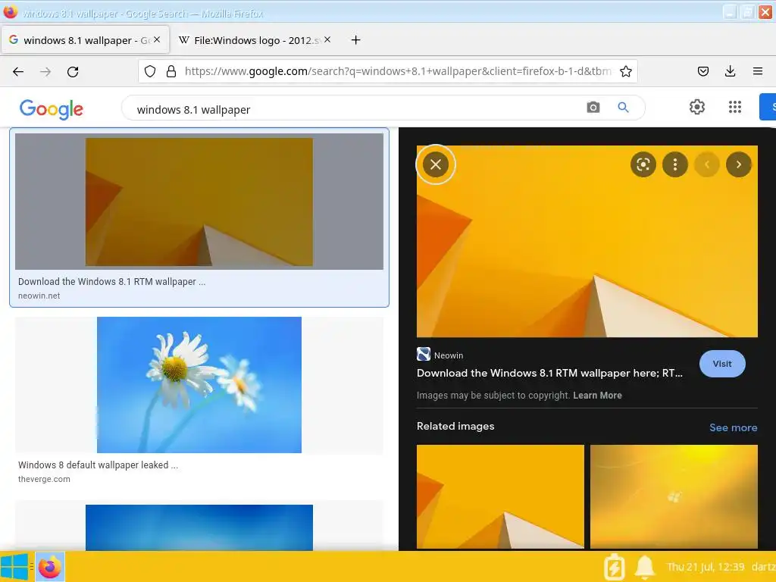Click the Related images heading
This screenshot has width=776, height=582.
point(455,426)
